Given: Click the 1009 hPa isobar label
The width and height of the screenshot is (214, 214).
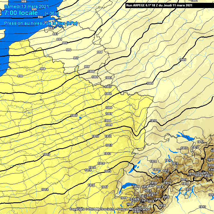Looking at the screenshot, I should (x=109, y=125).
